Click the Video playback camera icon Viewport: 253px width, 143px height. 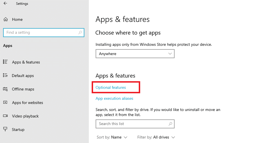5,116
